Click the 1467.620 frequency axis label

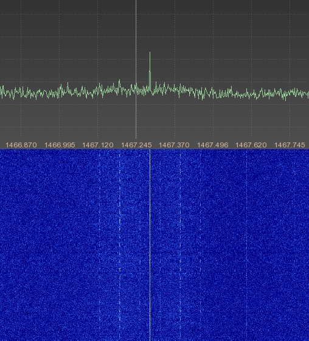(x=251, y=145)
